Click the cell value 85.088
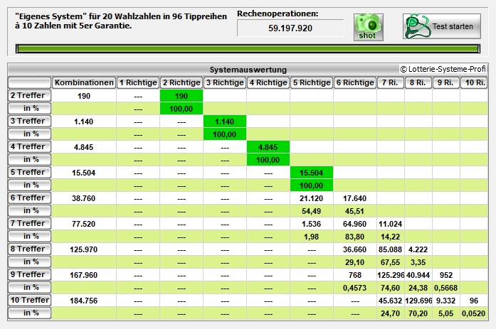 [x=391, y=249]
